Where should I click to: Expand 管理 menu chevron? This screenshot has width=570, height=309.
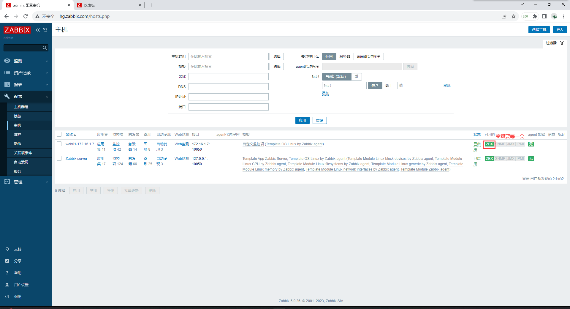[47, 182]
